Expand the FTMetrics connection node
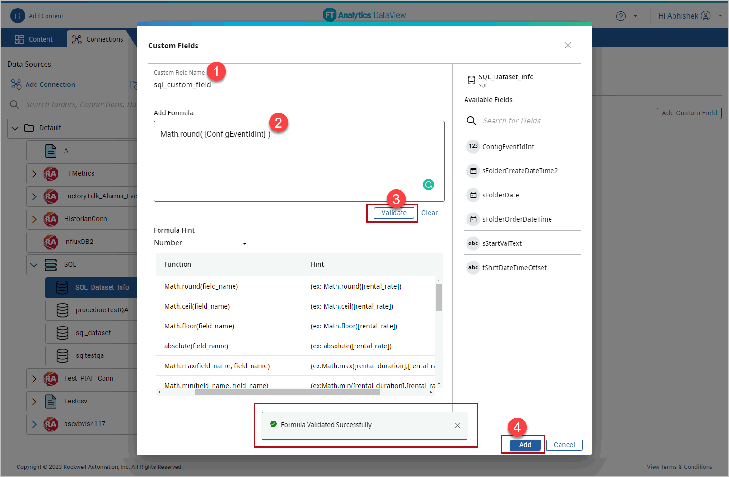The width and height of the screenshot is (729, 477). click(x=34, y=174)
